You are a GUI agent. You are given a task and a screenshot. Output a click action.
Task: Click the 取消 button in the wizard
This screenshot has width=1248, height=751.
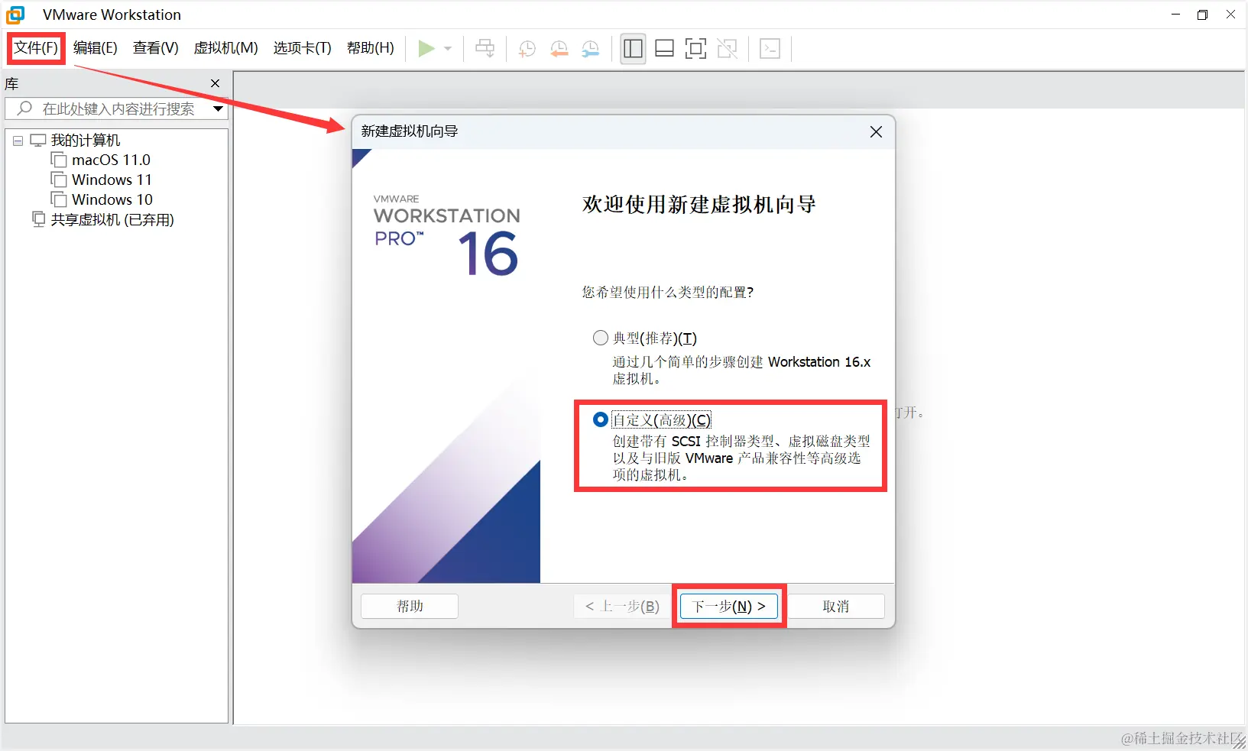click(836, 606)
